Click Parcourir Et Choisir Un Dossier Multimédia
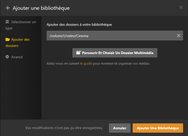Viewport: 188px width, 136px height. 115,53
